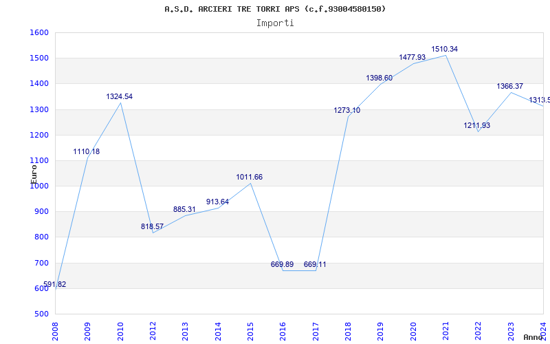
Task: Click the y-axis tick 500
Action: [x=41, y=314]
